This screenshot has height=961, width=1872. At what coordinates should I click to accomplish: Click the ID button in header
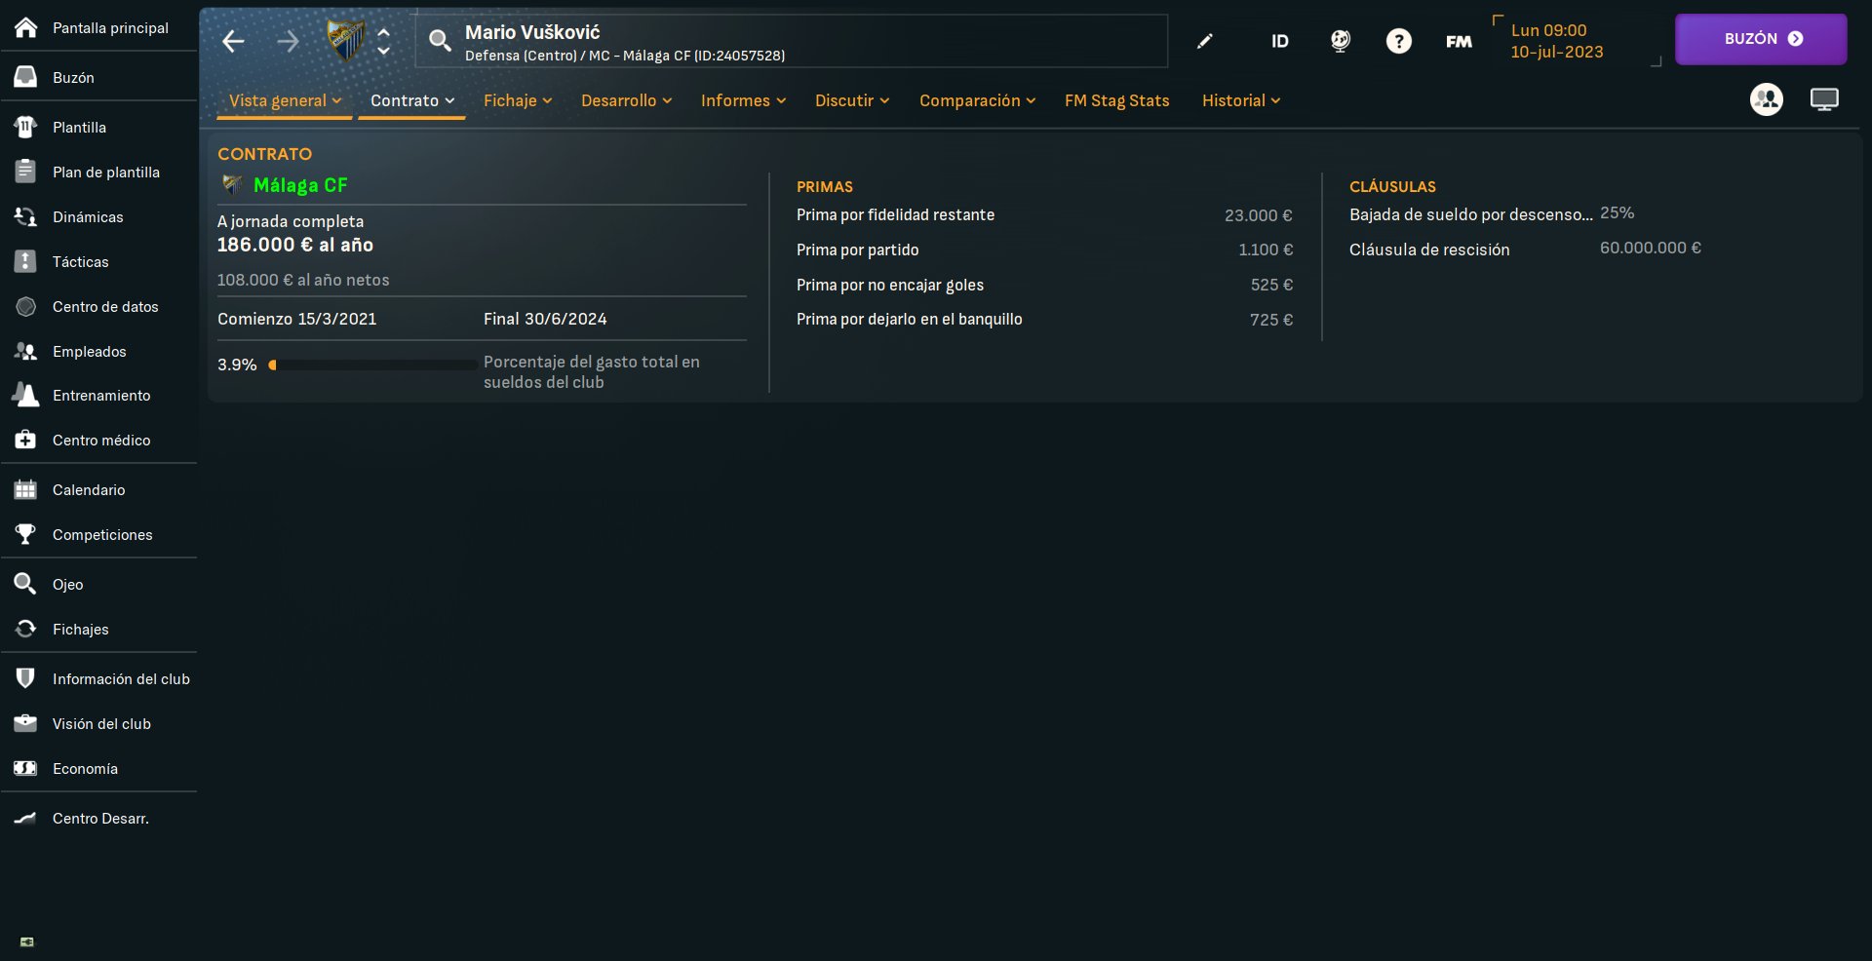tap(1280, 41)
